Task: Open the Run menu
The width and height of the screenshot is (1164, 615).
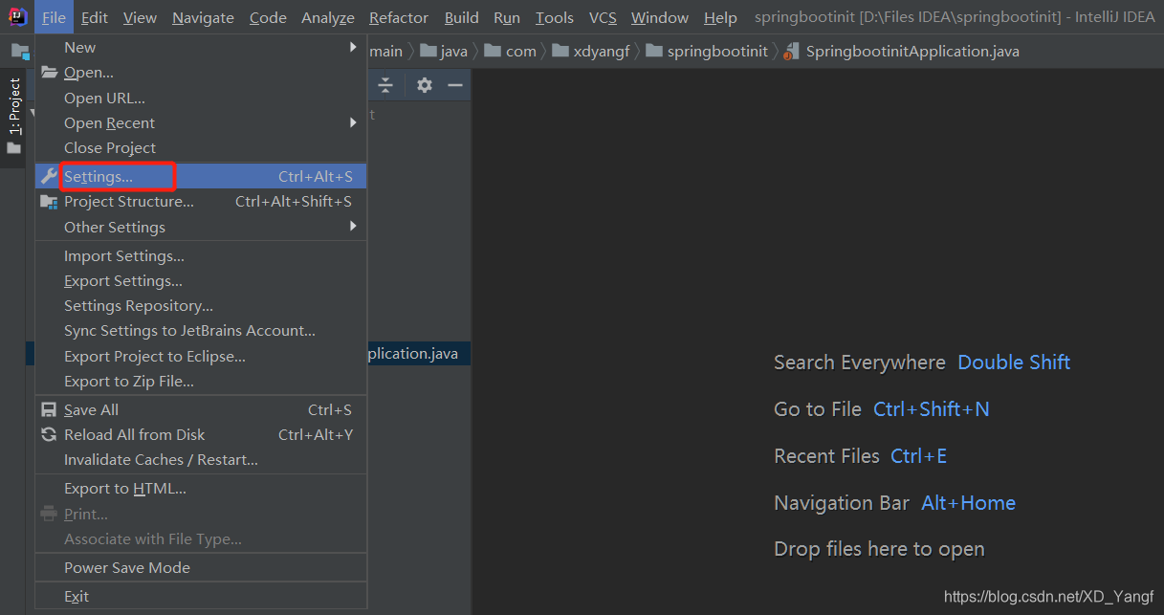Action: tap(507, 17)
